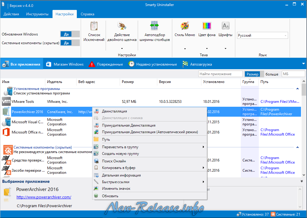Click the Системные компоненты (скрытые) group icon
307x218 pixels.
(8, 150)
